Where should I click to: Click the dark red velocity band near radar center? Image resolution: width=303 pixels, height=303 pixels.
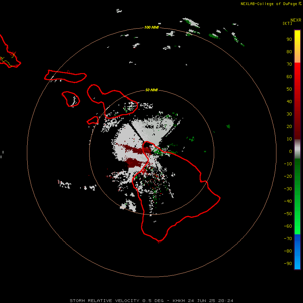point(138,149)
